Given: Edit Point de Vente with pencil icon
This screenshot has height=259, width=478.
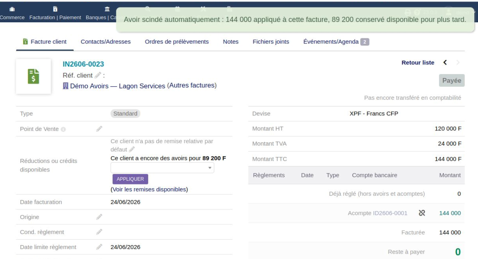Looking at the screenshot, I should (x=99, y=129).
